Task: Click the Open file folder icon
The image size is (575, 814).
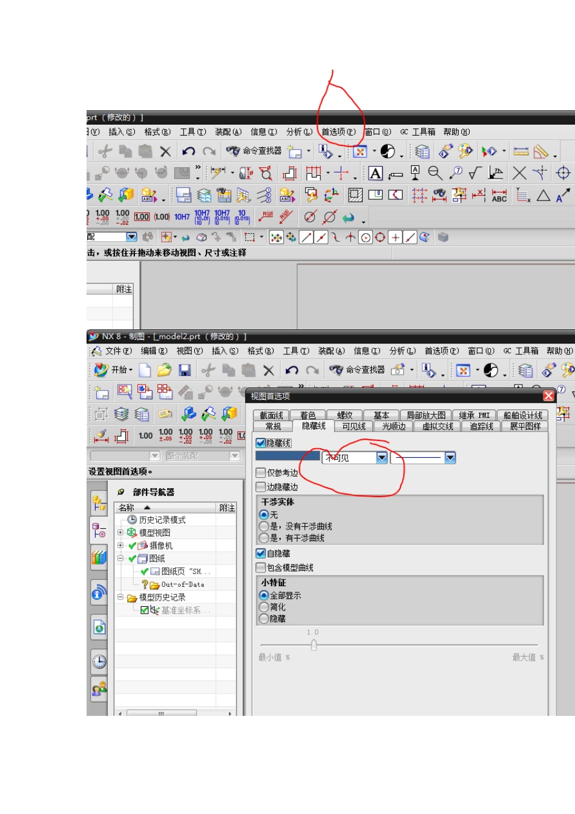Action: [x=164, y=370]
